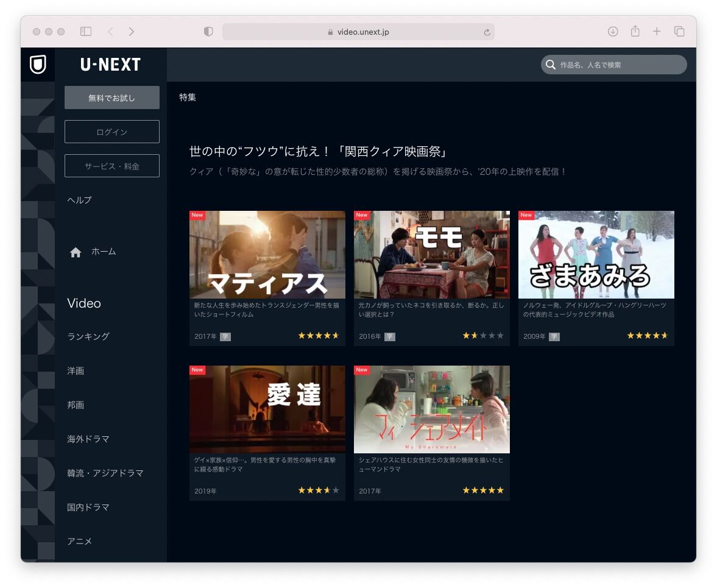
Task: Toggle the Safari sidebar icon
Action: coord(86,31)
